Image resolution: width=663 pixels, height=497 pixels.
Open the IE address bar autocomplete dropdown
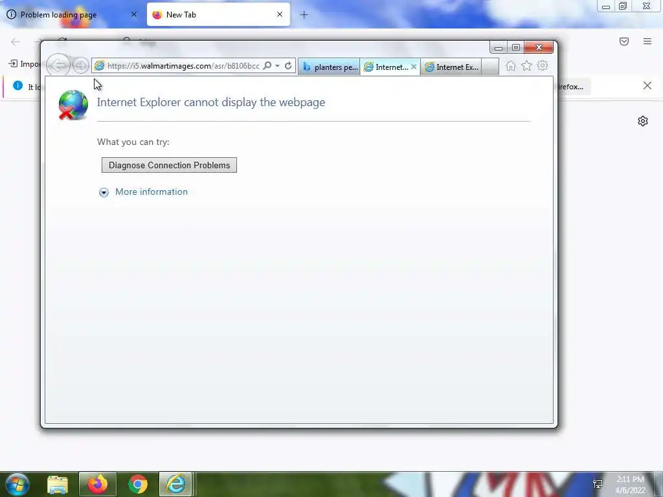tap(277, 66)
